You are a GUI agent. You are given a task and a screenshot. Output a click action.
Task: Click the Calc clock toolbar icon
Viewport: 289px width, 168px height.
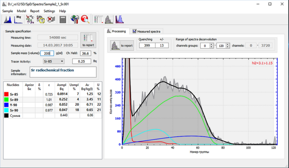click(41, 19)
